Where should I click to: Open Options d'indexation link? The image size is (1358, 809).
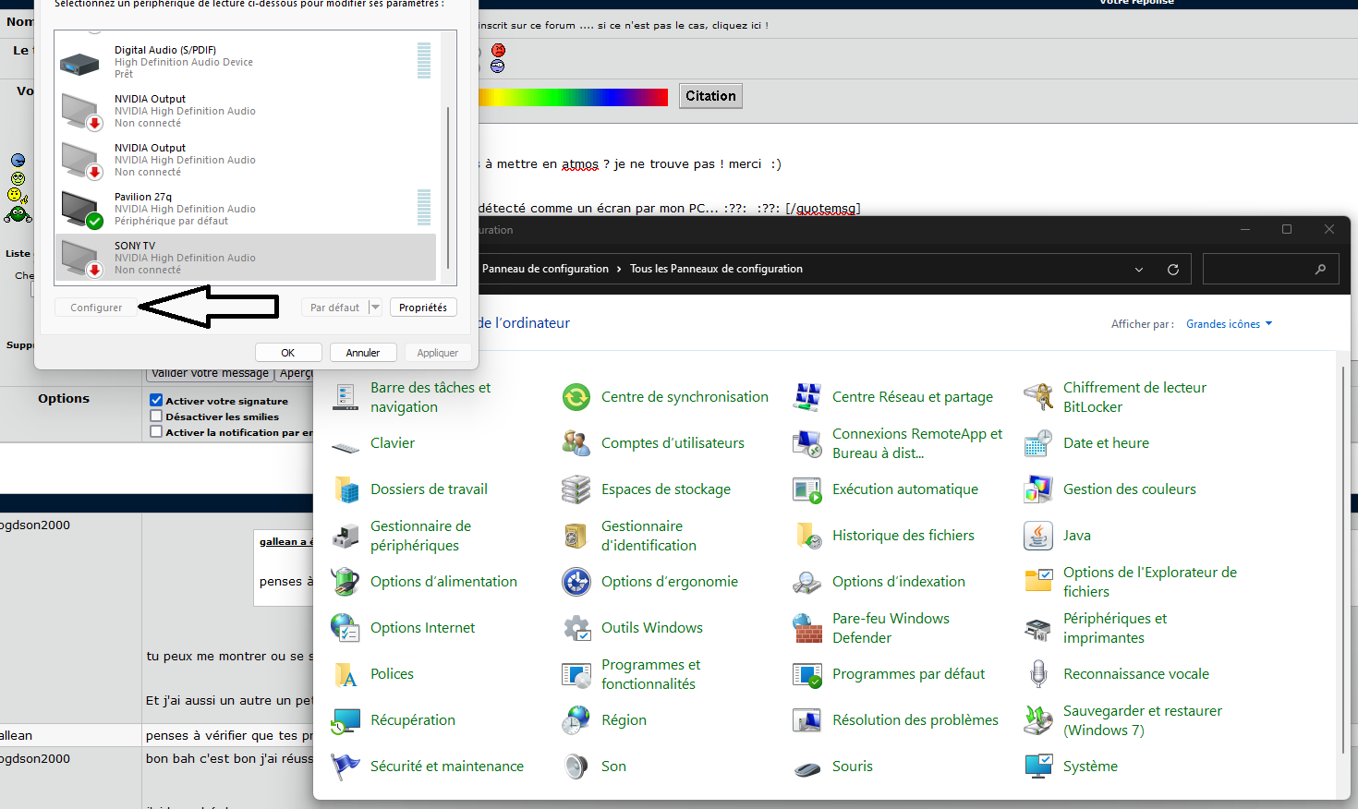pos(899,582)
